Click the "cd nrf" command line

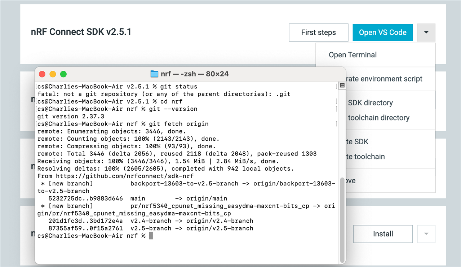coord(110,101)
